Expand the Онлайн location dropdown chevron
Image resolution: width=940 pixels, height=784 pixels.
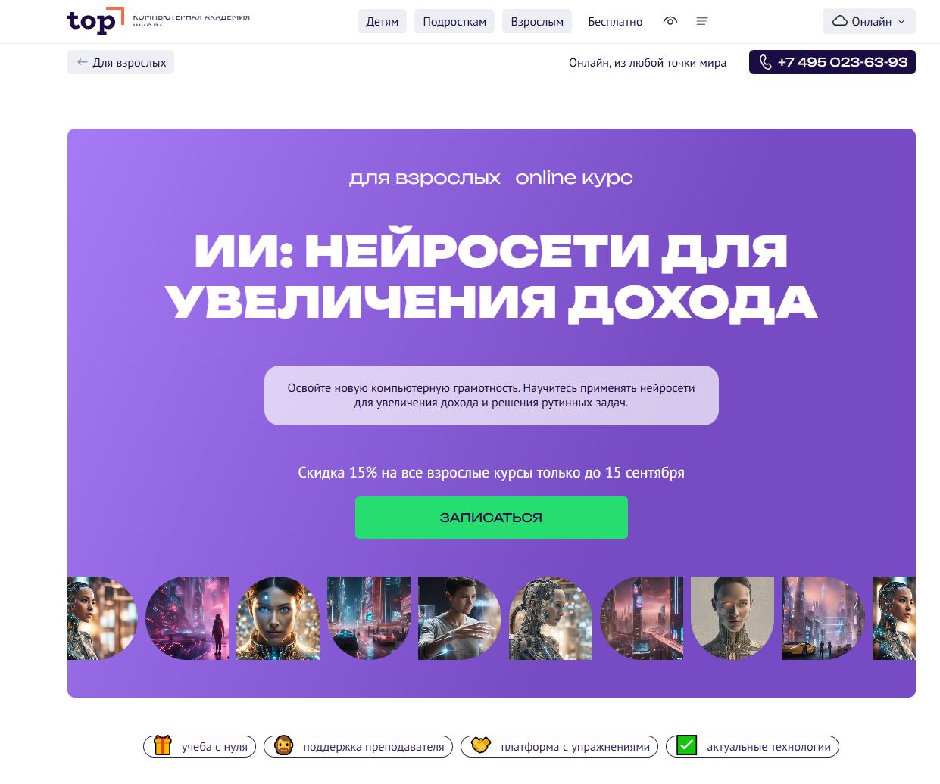click(901, 22)
